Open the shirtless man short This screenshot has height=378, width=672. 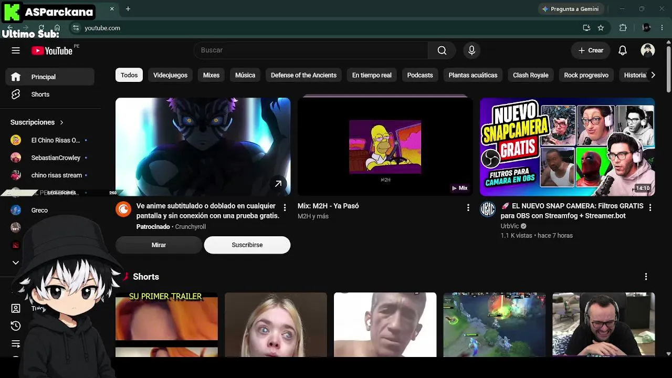385,324
